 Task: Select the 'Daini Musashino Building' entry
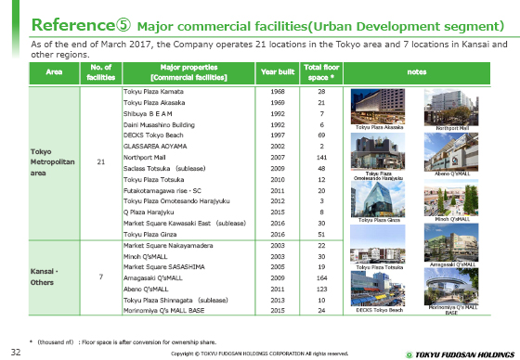159,125
